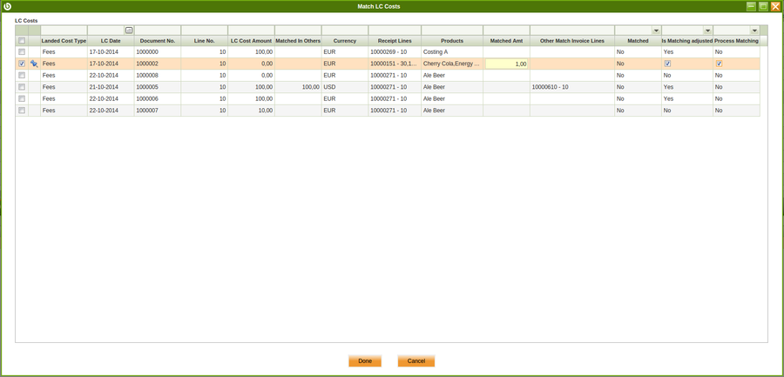Sort by the LC Cost Amount column header
Screen dimensions: 784x377
point(251,41)
